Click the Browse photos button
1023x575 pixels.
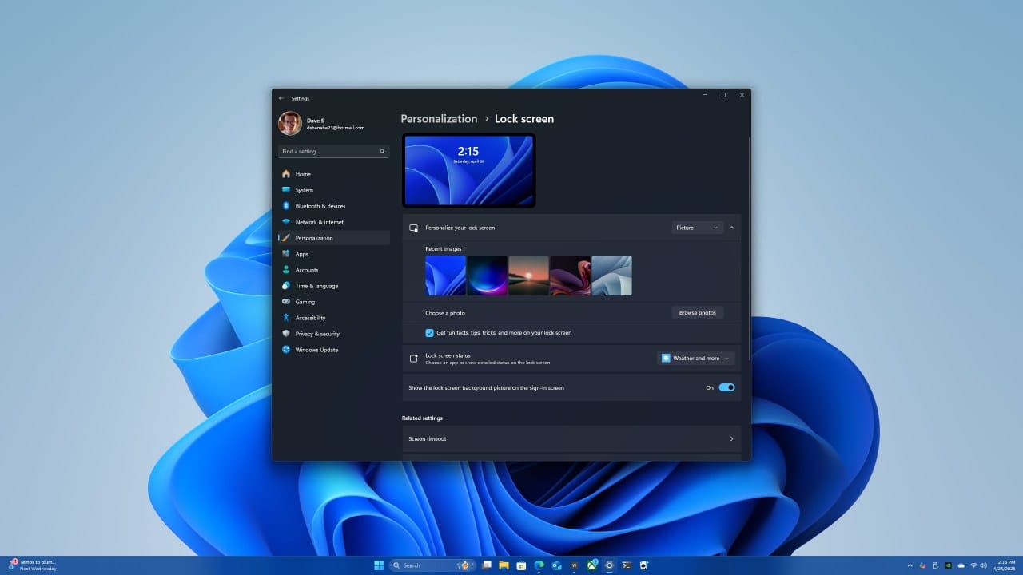click(697, 312)
